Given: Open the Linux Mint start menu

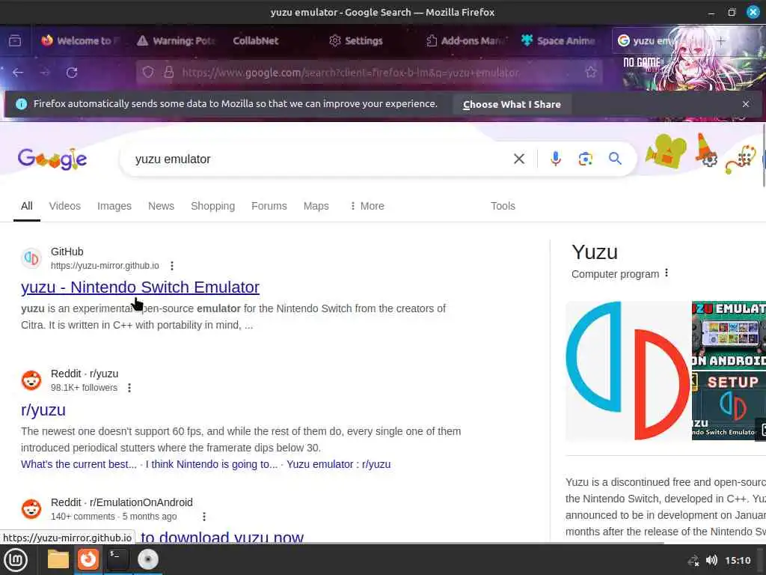Looking at the screenshot, I should pos(16,560).
